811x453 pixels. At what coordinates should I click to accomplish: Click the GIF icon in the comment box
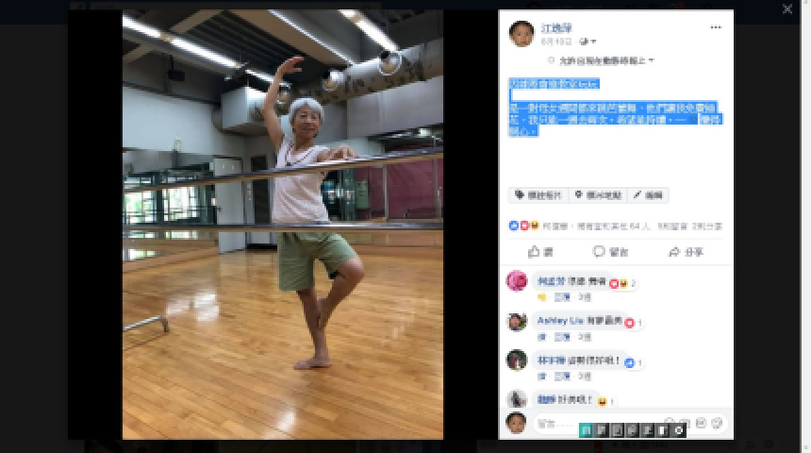point(701,424)
